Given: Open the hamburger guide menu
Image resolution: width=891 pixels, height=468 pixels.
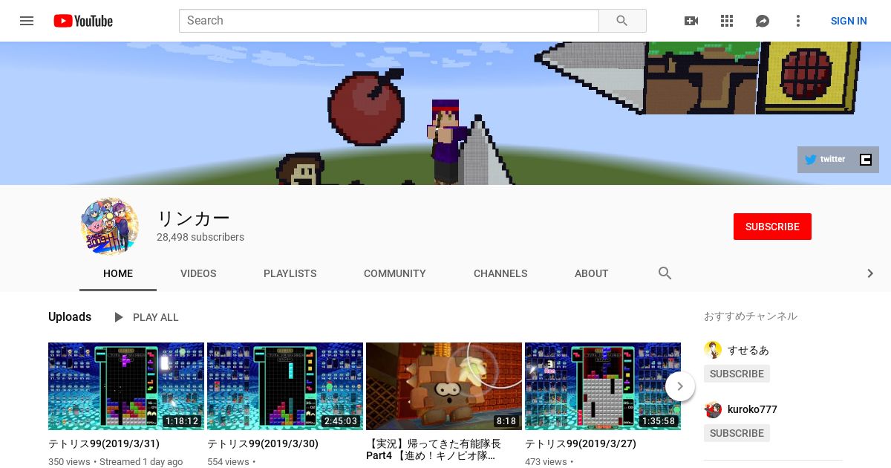Looking at the screenshot, I should point(27,21).
